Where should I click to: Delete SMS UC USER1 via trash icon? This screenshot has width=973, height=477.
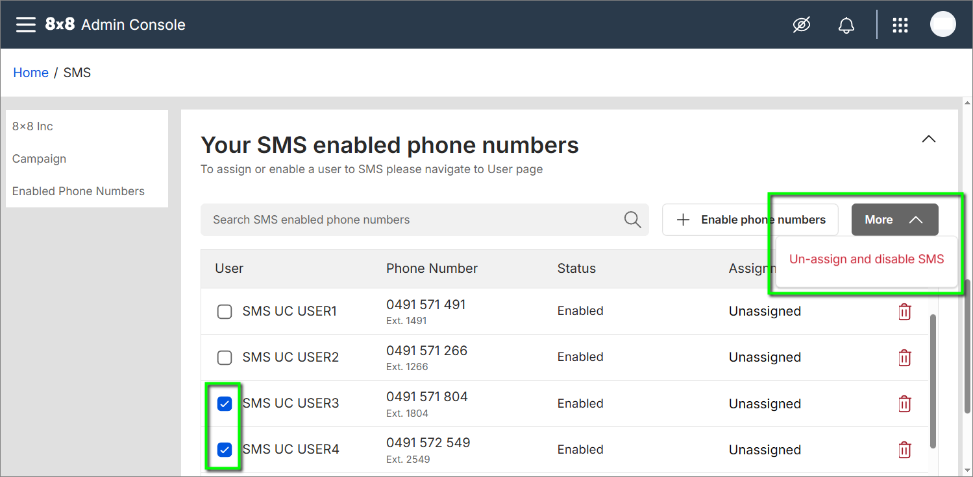[x=904, y=312]
